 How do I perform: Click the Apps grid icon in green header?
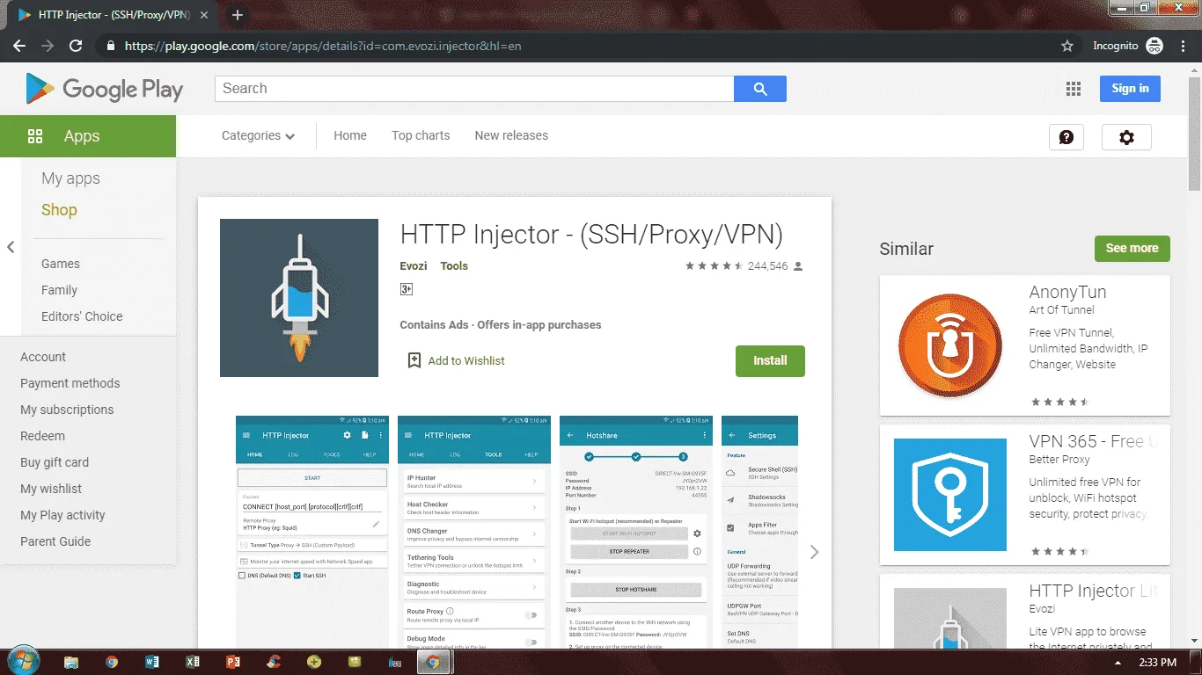click(35, 136)
